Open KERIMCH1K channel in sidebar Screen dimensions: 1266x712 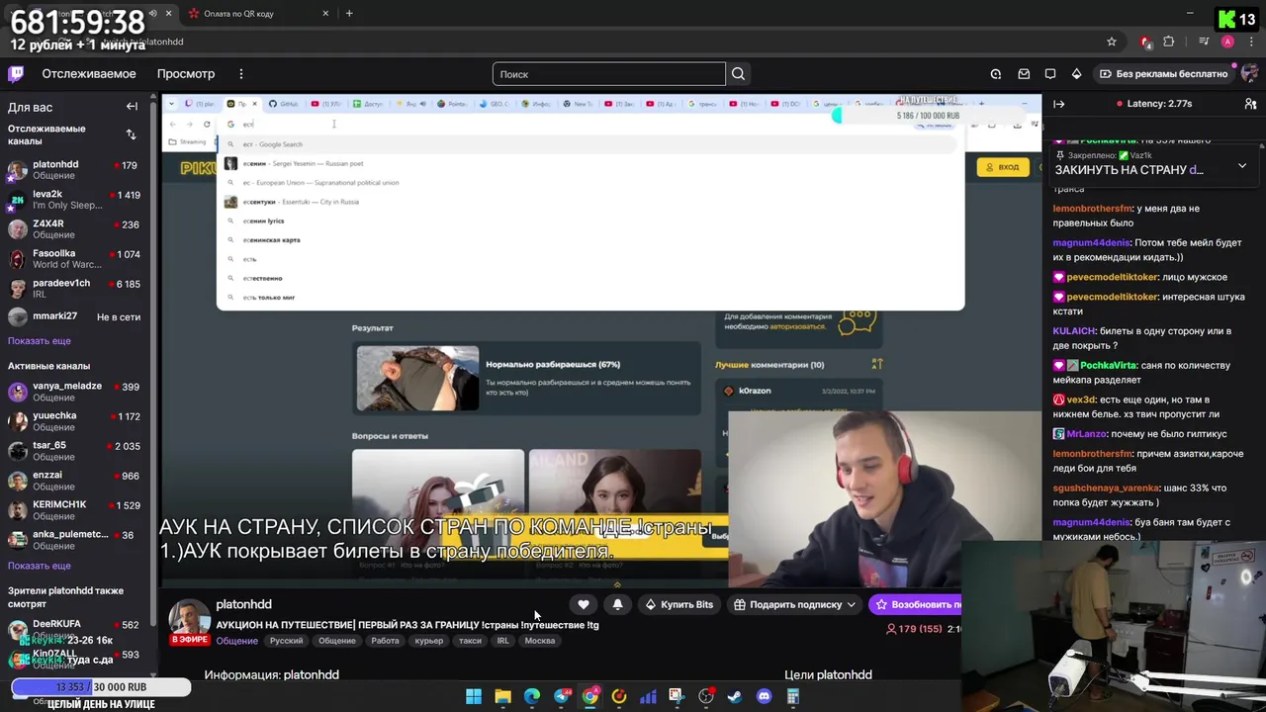coord(77,510)
